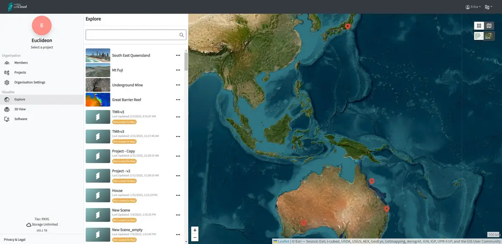Viewport: 502px width, 244px height.
Task: Click the Projects icon in sidebar
Action: tap(7, 72)
